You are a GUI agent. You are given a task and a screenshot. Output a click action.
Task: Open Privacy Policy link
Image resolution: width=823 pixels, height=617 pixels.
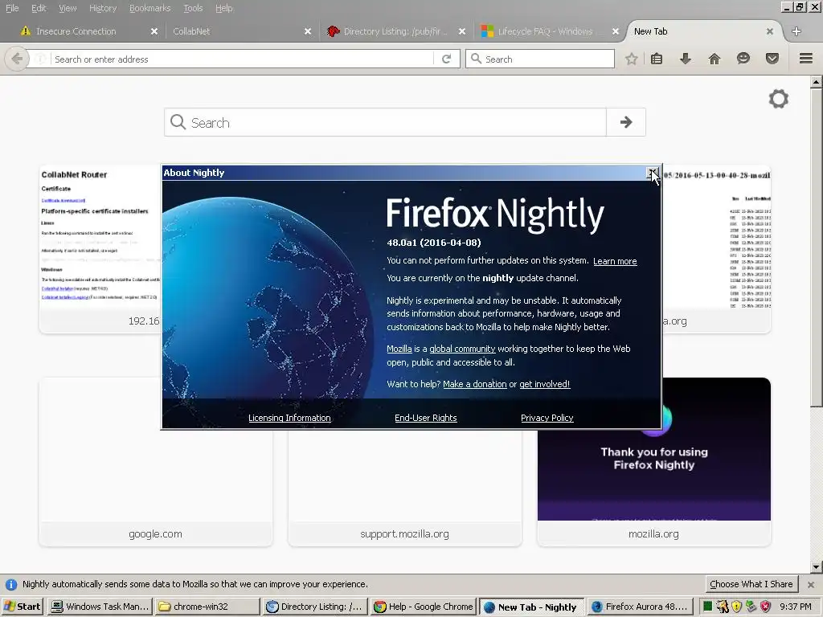[547, 418]
